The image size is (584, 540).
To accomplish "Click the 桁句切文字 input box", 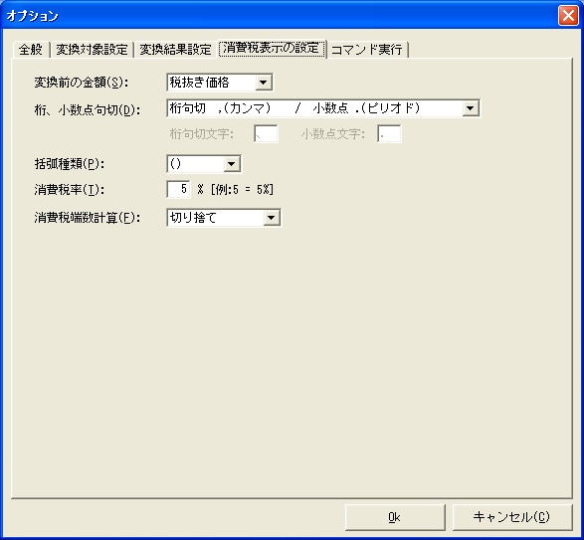I will 266,133.
